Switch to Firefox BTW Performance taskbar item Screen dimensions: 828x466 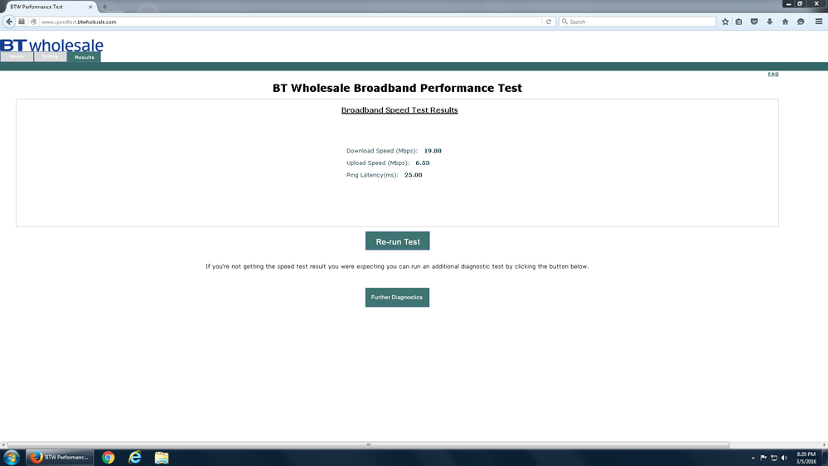point(60,458)
